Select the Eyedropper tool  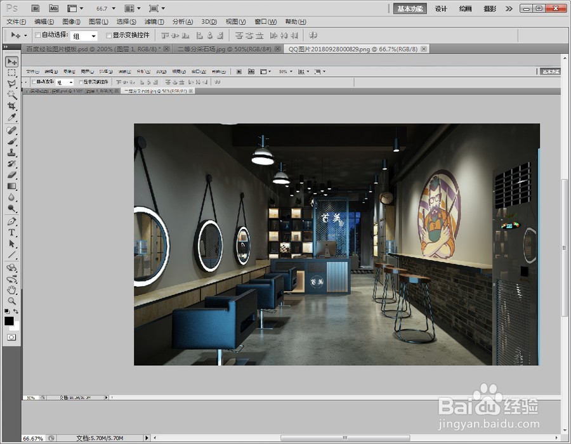(x=11, y=117)
